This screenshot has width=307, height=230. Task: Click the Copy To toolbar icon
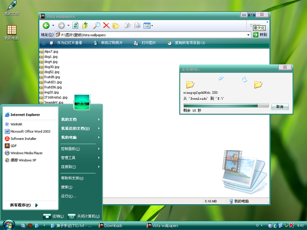tap(137, 25)
